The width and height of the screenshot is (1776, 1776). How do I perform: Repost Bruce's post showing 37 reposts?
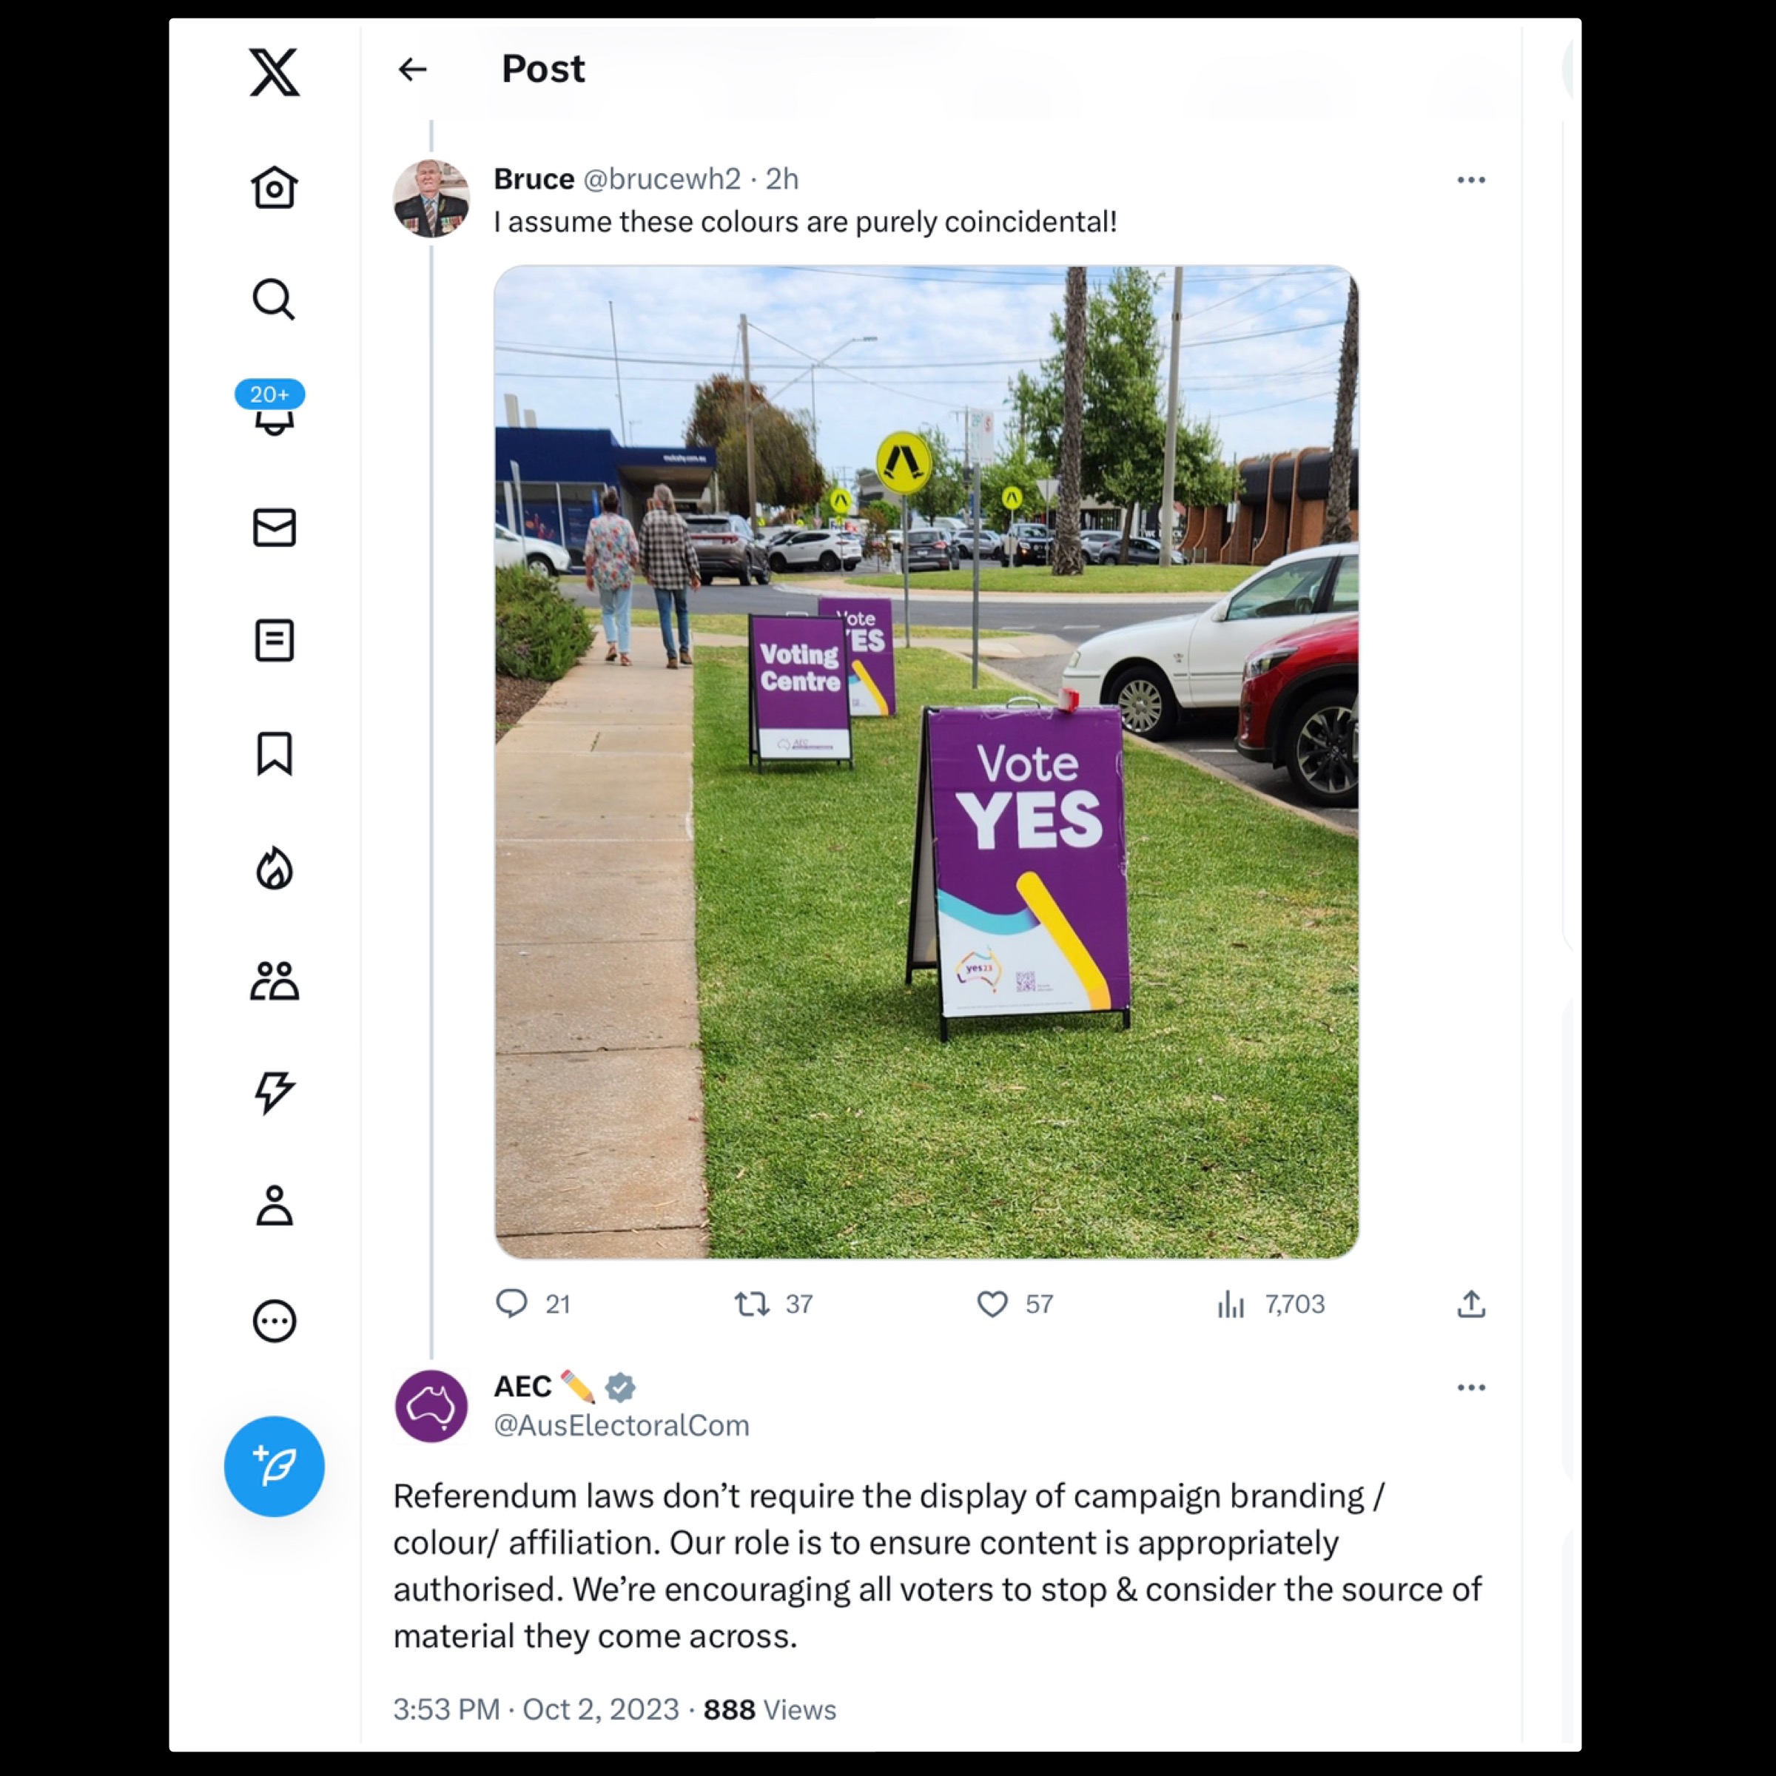pos(752,1303)
